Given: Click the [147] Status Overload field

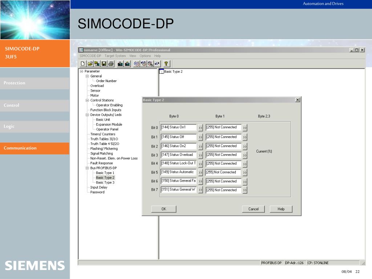Looking at the screenshot, I should point(179,155).
